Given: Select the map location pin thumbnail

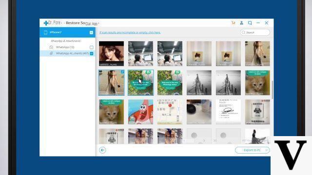Looking at the screenshot, I should tap(170, 112).
